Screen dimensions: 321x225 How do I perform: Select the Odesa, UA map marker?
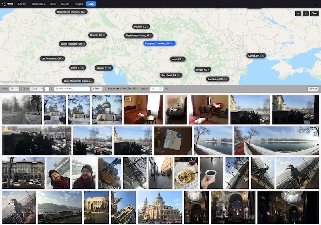[256, 56]
